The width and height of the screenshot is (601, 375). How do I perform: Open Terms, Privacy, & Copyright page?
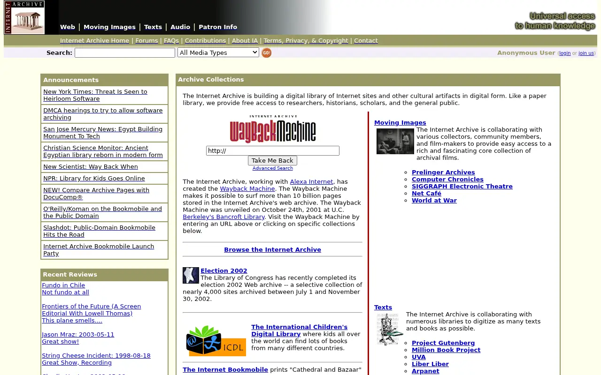(x=306, y=41)
